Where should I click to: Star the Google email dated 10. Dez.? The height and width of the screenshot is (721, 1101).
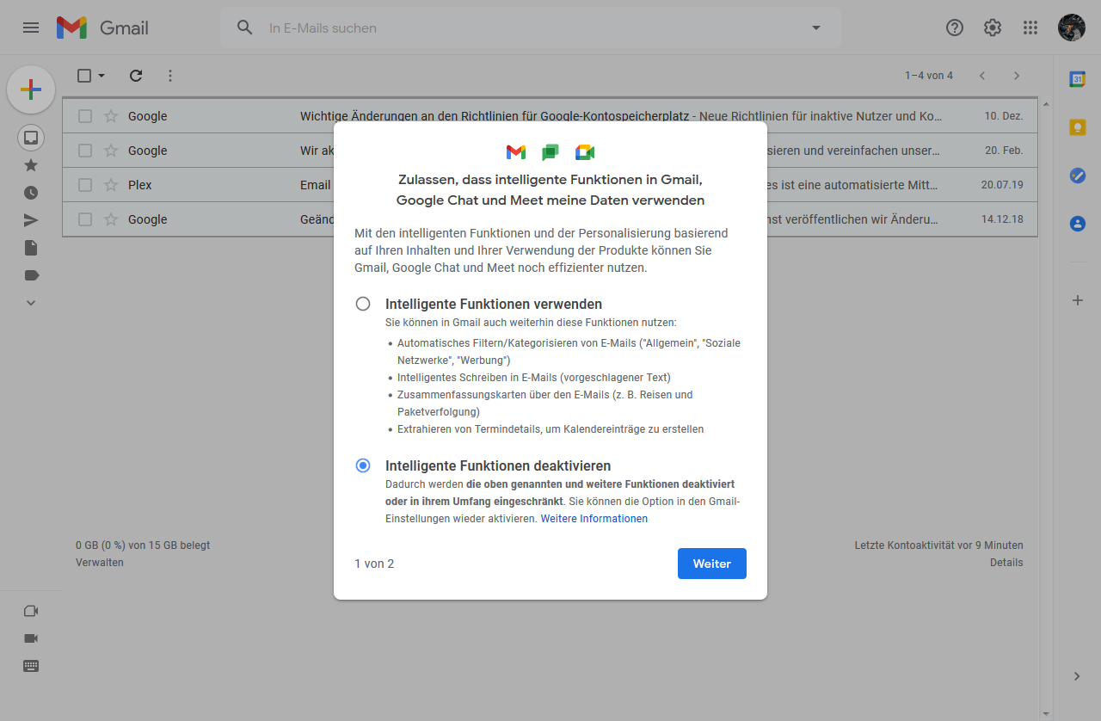tap(111, 116)
